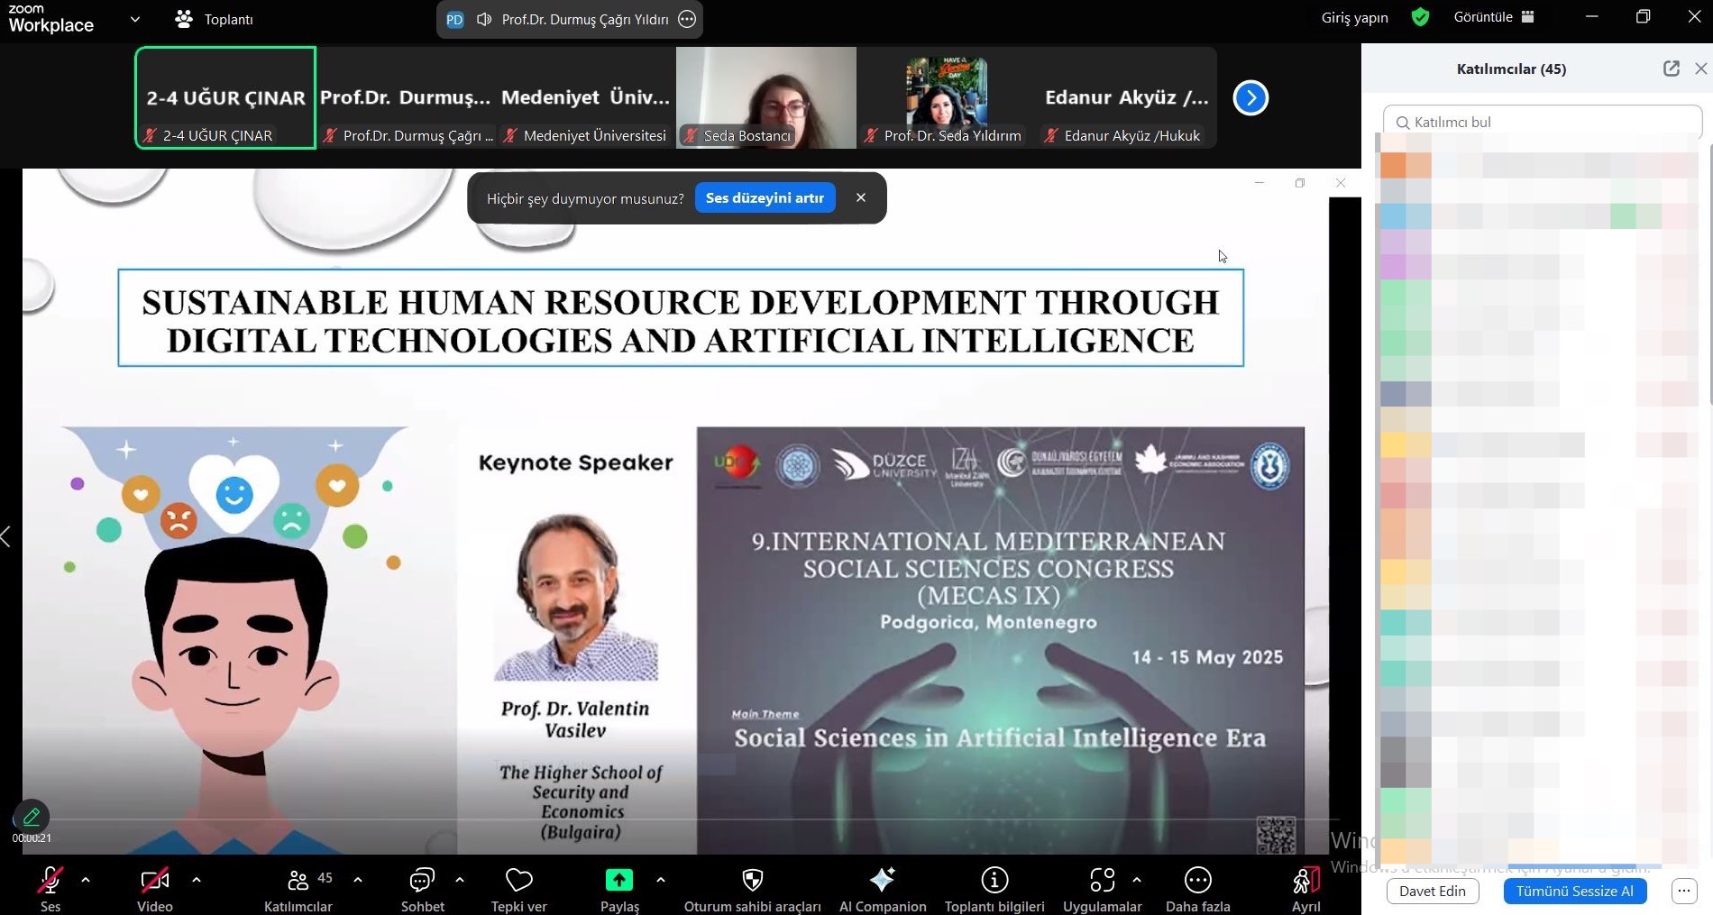This screenshot has height=915, width=1713.
Task: Dismiss the Hiçbir şey duymuyor musunuz notification
Action: (x=861, y=197)
